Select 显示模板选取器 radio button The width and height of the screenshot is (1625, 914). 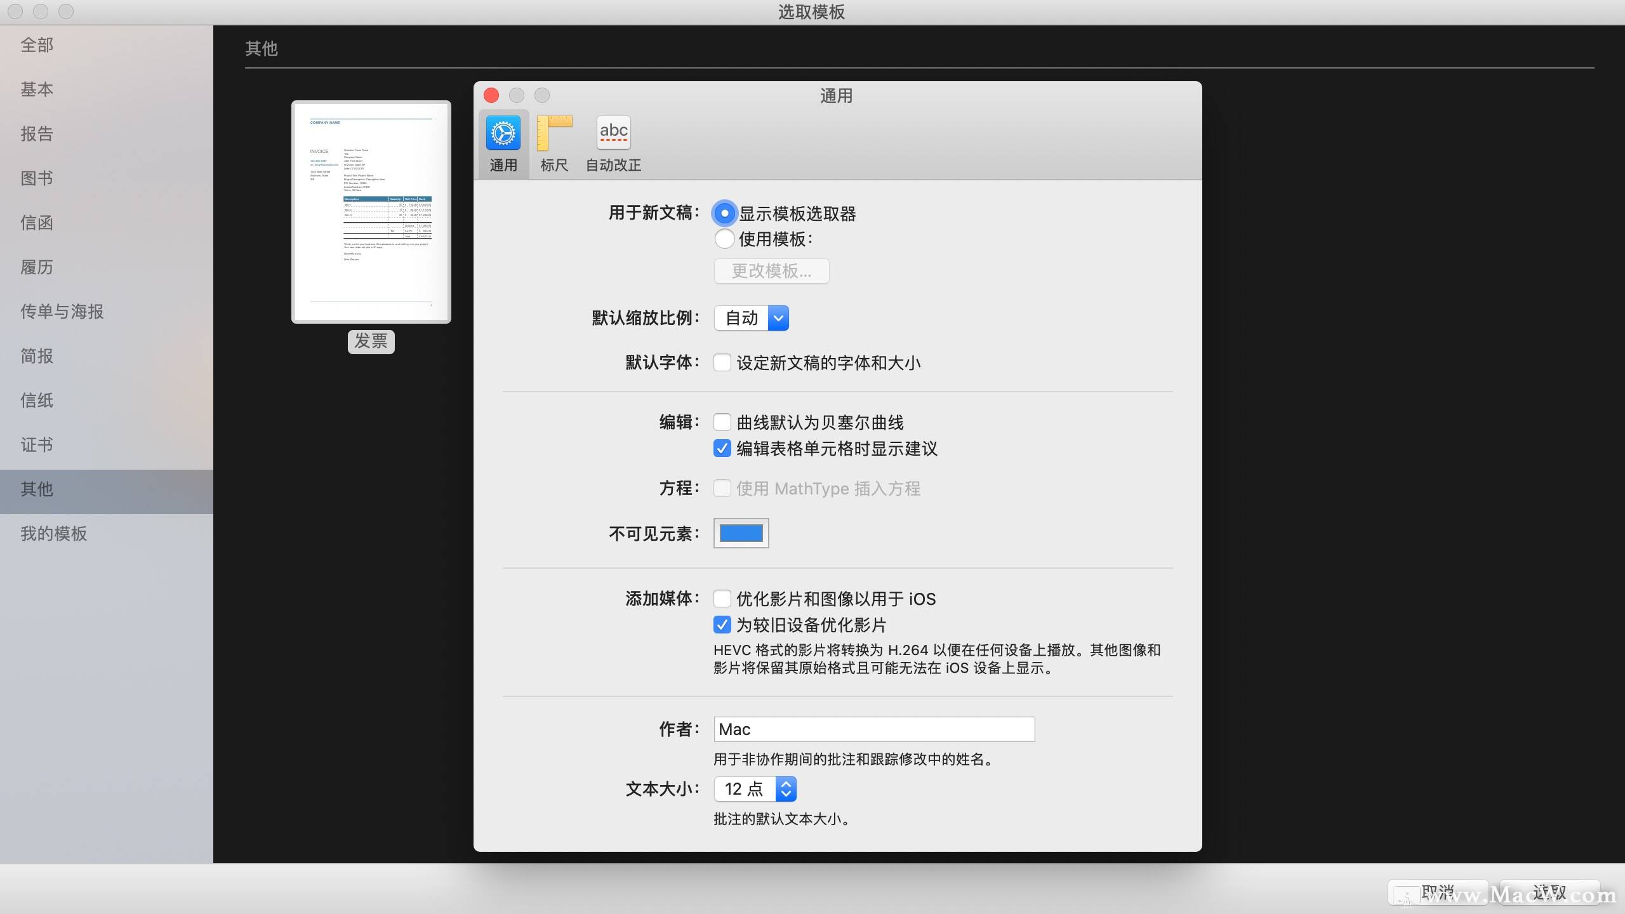pyautogui.click(x=724, y=213)
